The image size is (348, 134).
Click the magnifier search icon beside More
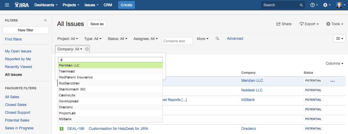217,39
